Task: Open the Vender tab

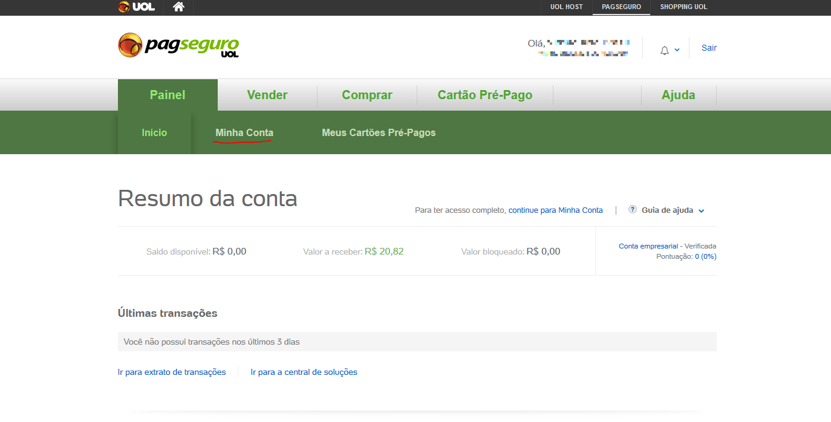Action: click(x=267, y=95)
